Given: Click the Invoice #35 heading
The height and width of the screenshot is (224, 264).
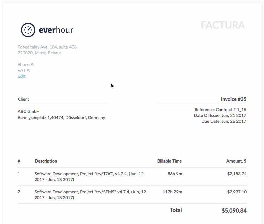Looking at the screenshot, I should [x=234, y=99].
